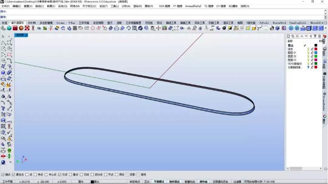Click the red box icon in top toolbar
The height and width of the screenshot is (184, 328).
pyautogui.click(x=15, y=28)
